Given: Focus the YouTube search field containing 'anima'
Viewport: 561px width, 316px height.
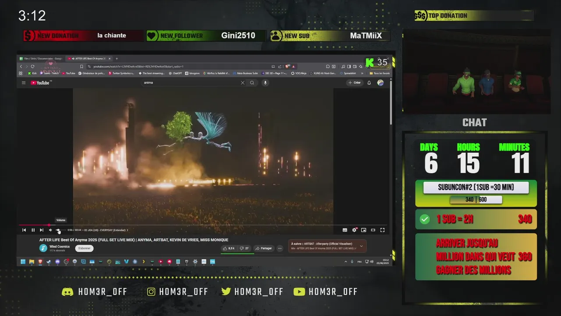Looking at the screenshot, I should coord(191,83).
